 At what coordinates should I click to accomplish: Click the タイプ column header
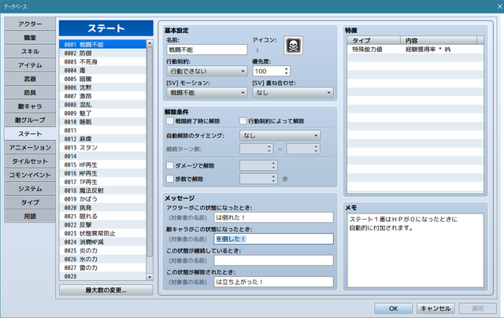[374, 40]
